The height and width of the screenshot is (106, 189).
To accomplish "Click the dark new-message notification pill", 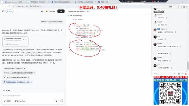I will tap(159, 12).
